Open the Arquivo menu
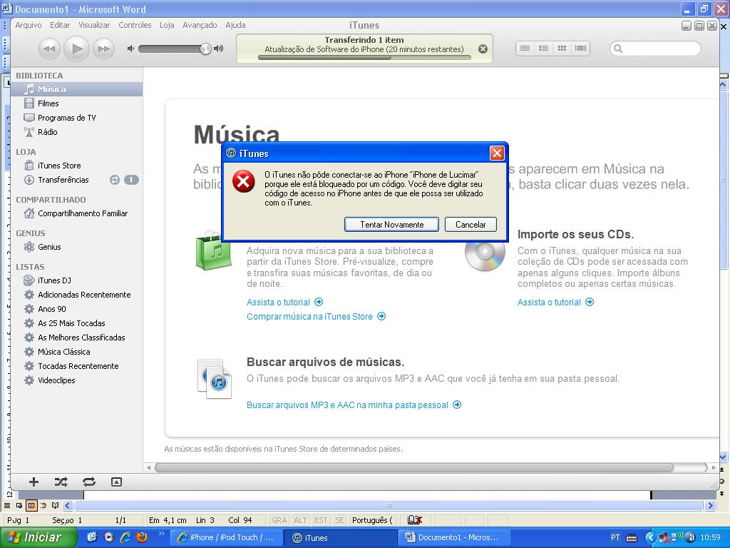Image resolution: width=730 pixels, height=548 pixels. [x=29, y=25]
